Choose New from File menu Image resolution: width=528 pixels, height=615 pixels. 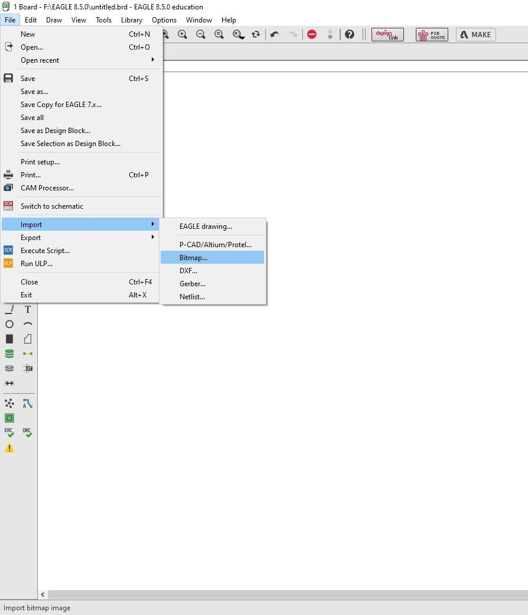point(80,34)
